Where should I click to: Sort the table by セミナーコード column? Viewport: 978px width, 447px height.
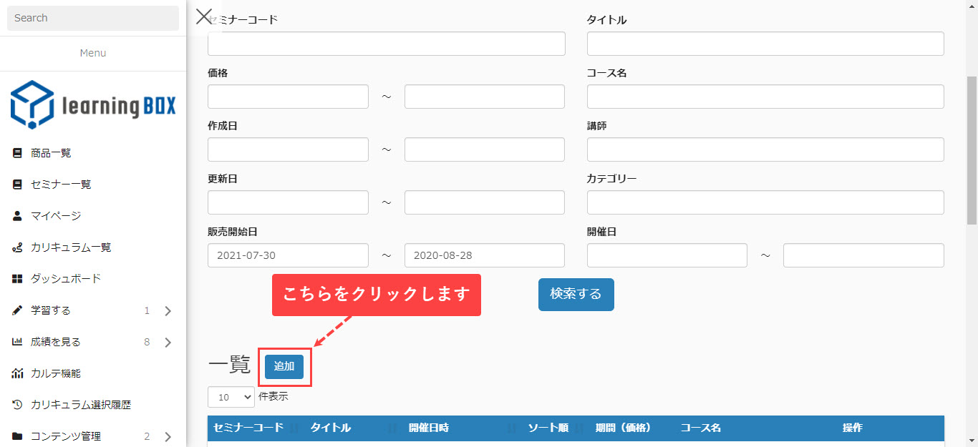click(248, 428)
